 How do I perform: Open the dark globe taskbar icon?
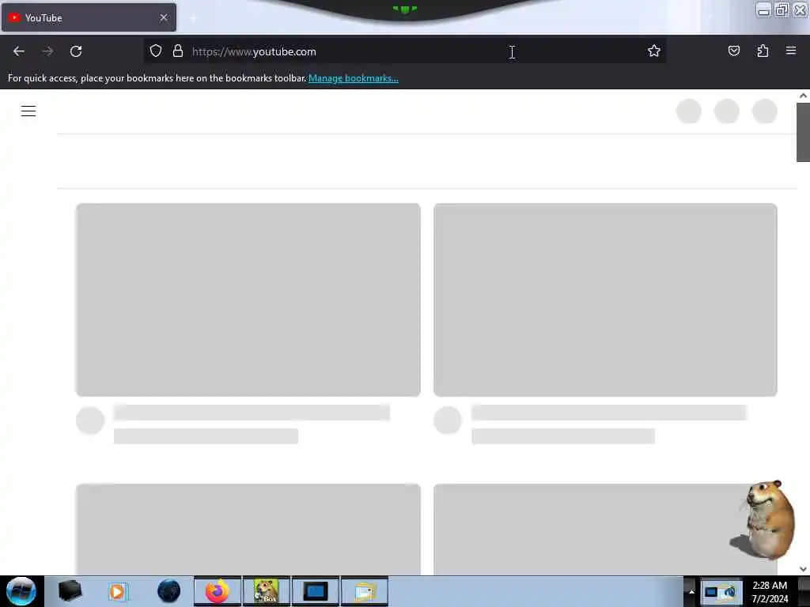[168, 591]
